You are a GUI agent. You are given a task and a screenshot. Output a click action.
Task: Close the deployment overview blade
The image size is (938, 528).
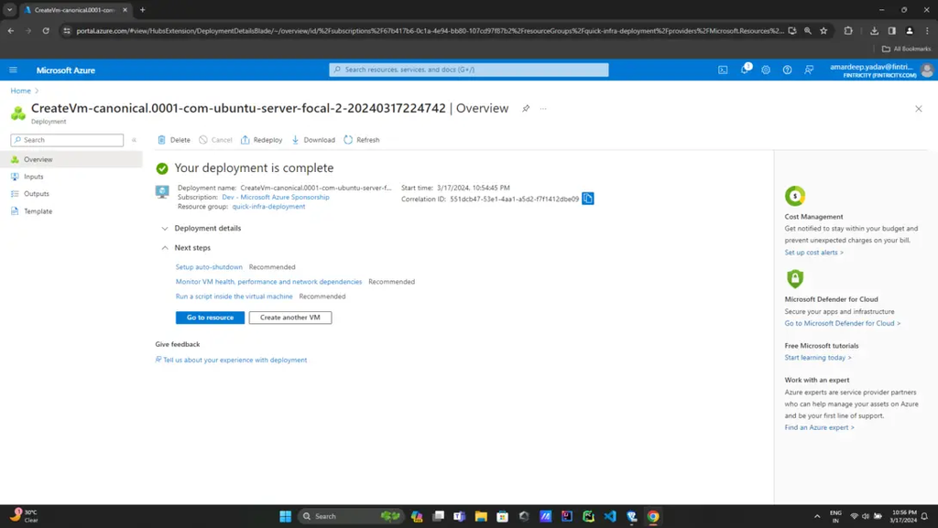[918, 109]
